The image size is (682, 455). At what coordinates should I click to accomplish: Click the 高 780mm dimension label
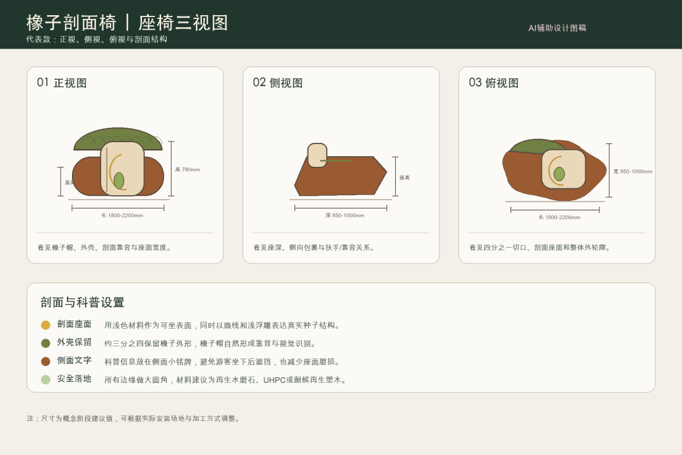point(188,169)
